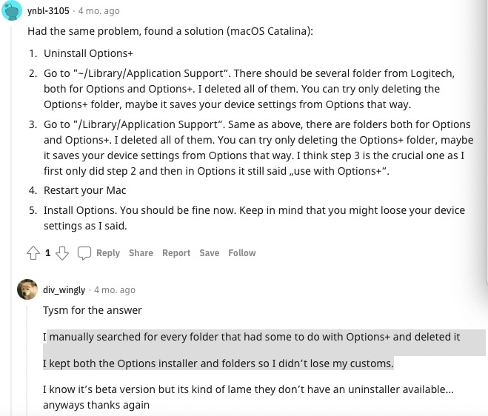
Task: Follow the ynbl-3105 comment thread
Action: coord(241,253)
